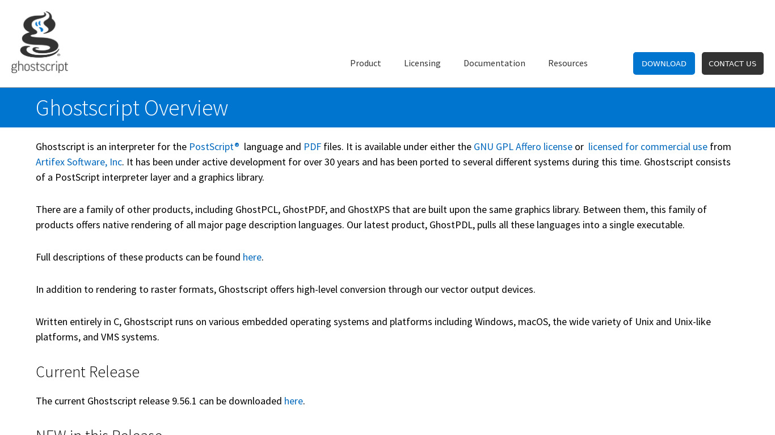Visit the Artifex Software, Inc link
This screenshot has height=435, width=775.
pyautogui.click(x=79, y=162)
